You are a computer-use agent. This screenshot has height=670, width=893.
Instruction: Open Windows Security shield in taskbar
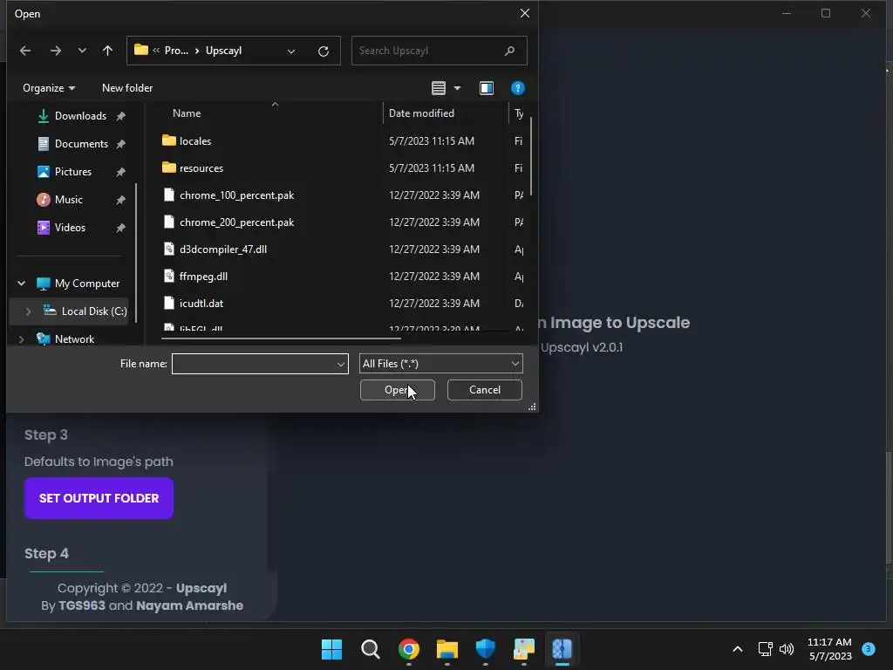coord(485,649)
